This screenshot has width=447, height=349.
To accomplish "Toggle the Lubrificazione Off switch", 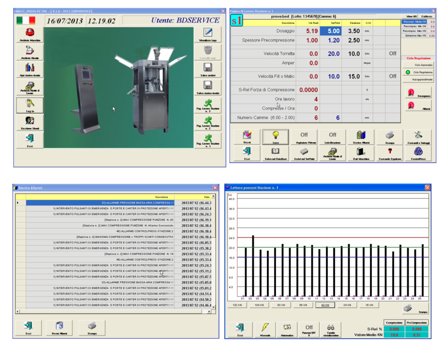I will [333, 137].
